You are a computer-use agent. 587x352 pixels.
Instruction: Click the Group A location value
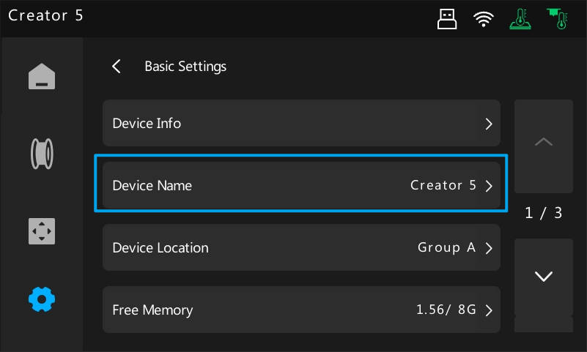[x=446, y=247]
